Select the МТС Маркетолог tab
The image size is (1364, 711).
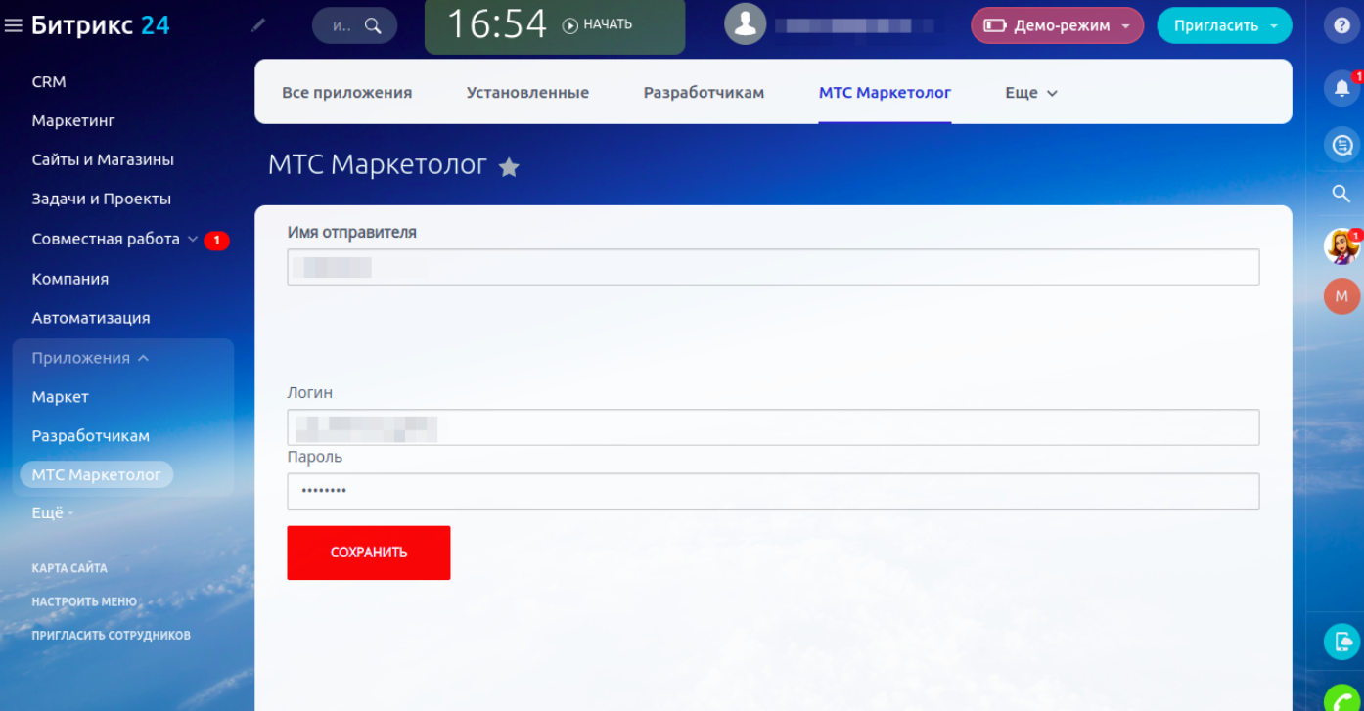pyautogui.click(x=885, y=93)
